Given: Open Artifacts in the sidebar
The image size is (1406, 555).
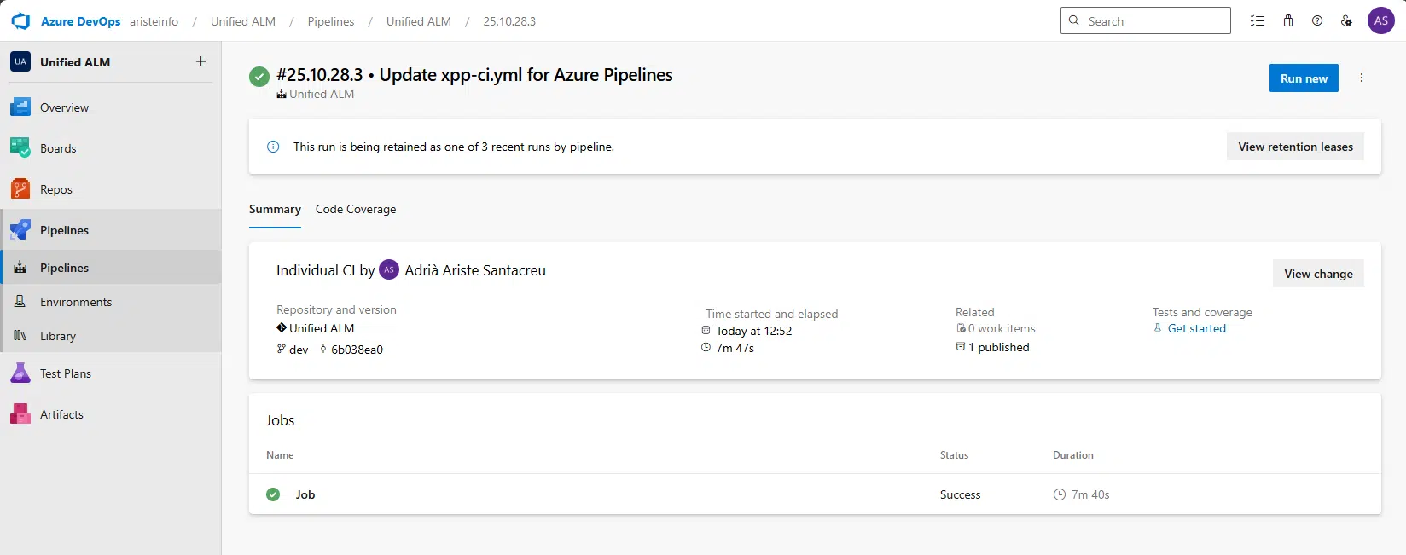Looking at the screenshot, I should tap(61, 414).
